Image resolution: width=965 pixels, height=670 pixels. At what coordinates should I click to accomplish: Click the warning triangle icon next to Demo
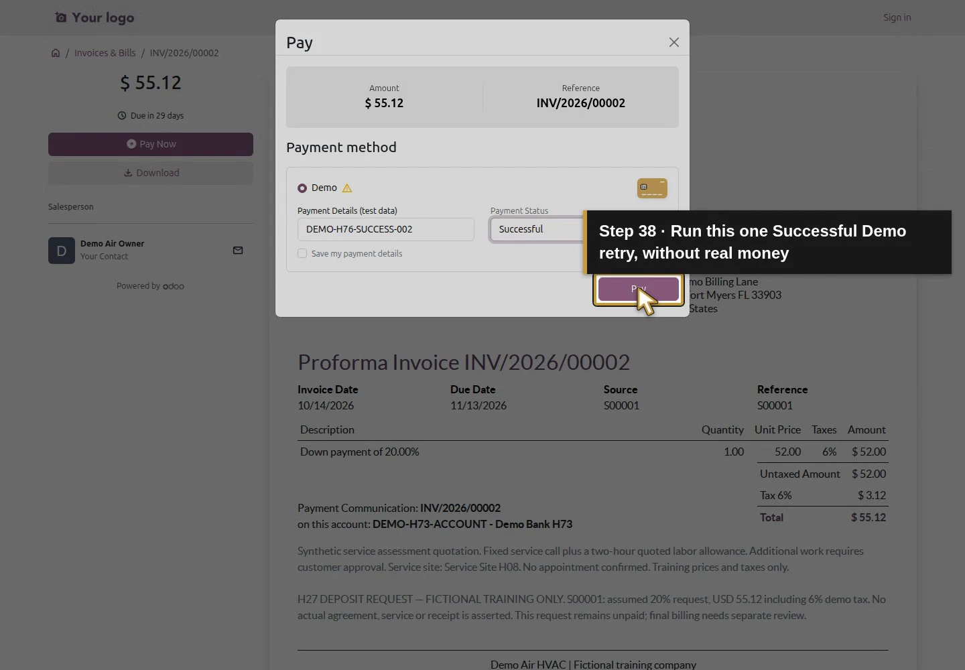(347, 188)
